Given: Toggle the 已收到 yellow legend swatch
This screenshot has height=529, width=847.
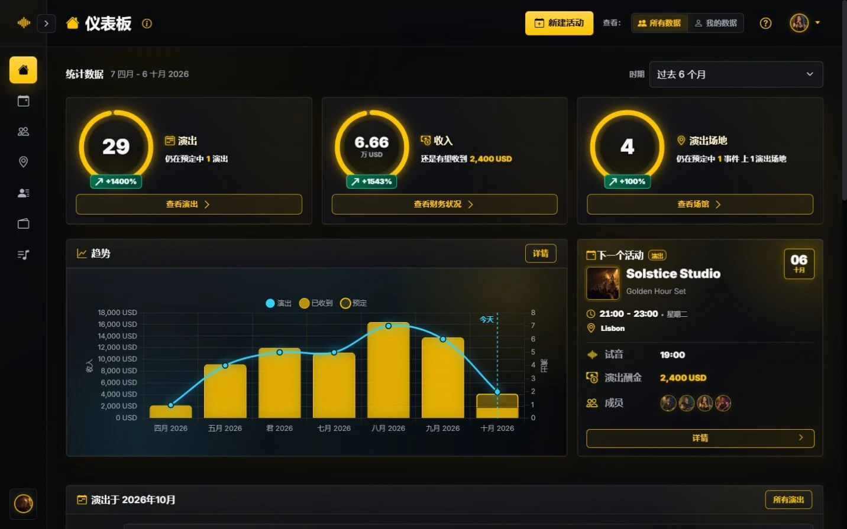Looking at the screenshot, I should click(304, 303).
